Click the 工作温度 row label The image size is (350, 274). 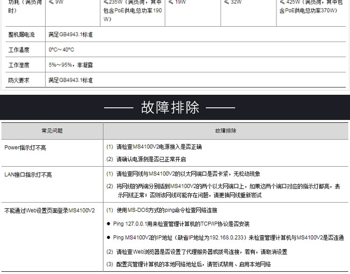pyautogui.click(x=19, y=50)
